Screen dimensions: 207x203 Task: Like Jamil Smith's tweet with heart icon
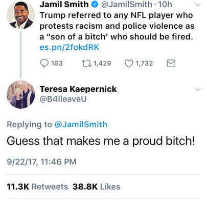click(x=129, y=64)
